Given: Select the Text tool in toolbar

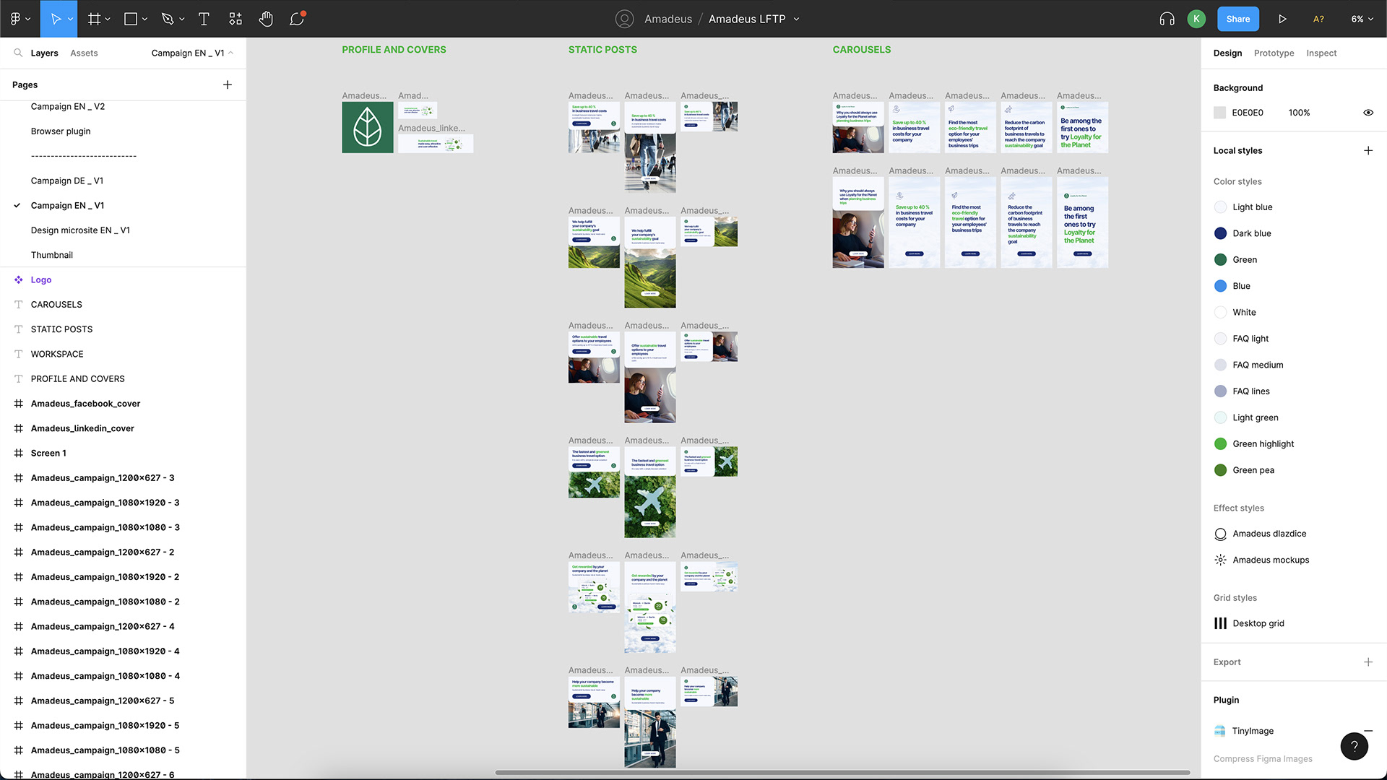Looking at the screenshot, I should [204, 19].
